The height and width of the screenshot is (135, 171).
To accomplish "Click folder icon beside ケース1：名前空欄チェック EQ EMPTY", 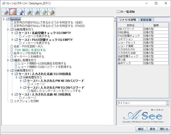I will [16, 33].
